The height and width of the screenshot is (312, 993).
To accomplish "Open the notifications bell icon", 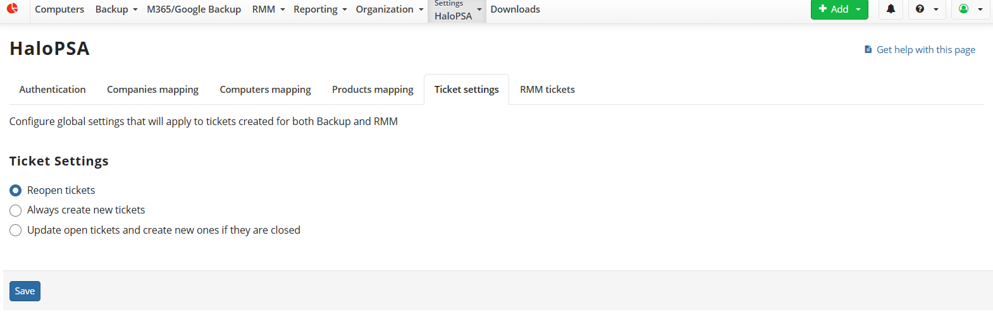I will tap(891, 9).
